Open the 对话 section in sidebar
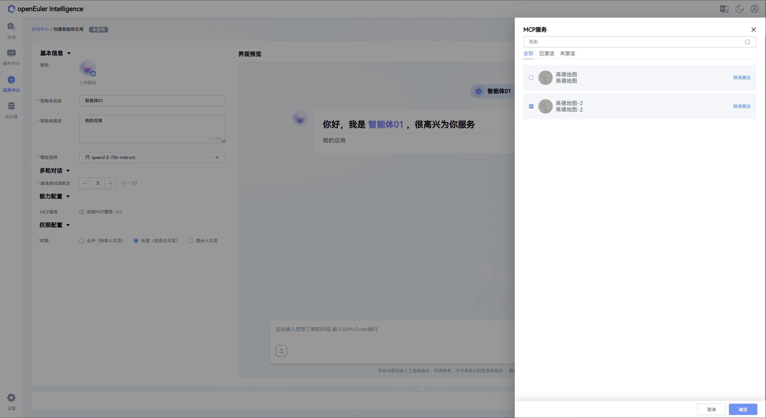766x418 pixels. click(11, 30)
